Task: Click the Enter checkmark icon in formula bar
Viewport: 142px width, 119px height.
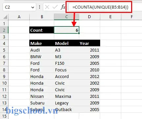Action: coord(55,7)
